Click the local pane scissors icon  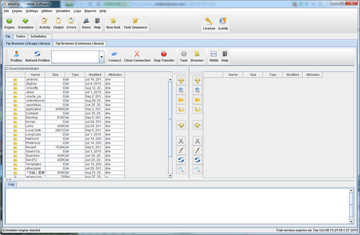[181, 141]
